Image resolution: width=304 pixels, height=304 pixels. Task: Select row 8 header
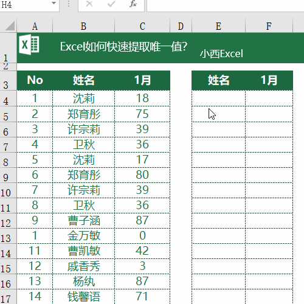[8, 160]
